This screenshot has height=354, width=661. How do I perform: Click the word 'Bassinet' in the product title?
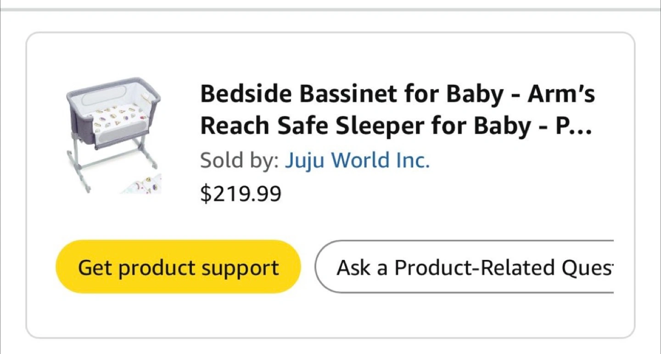pos(348,95)
